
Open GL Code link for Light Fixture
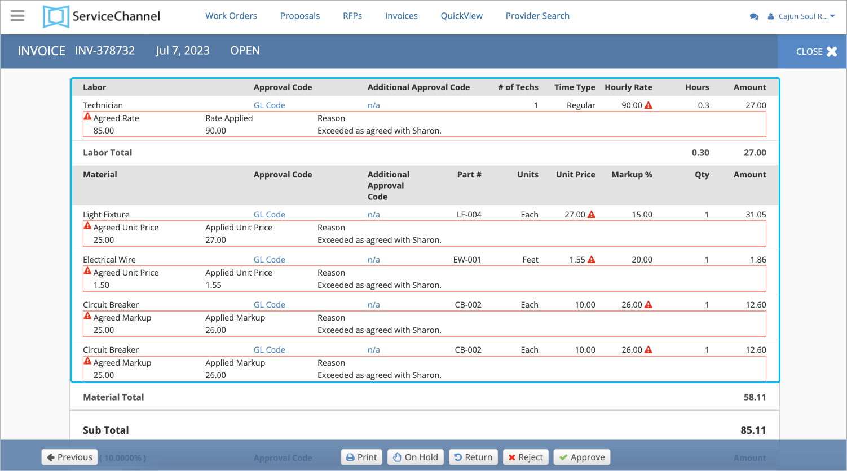(269, 215)
